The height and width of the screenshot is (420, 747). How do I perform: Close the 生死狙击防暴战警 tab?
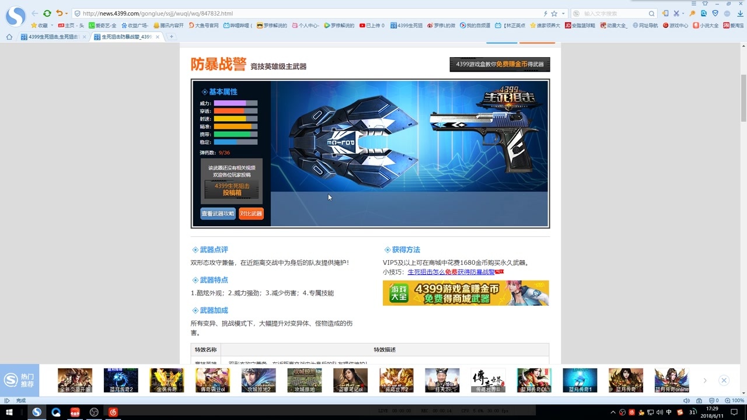[158, 37]
